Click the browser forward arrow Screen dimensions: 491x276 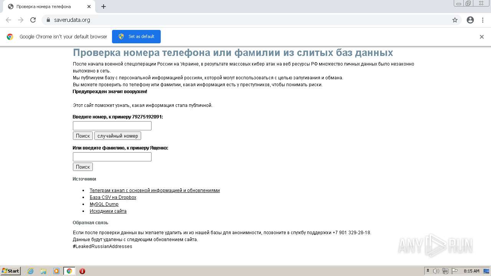21,20
